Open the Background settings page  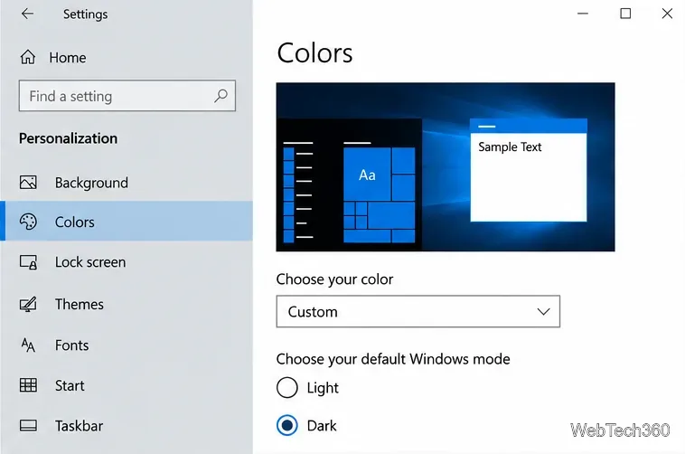coord(127,183)
